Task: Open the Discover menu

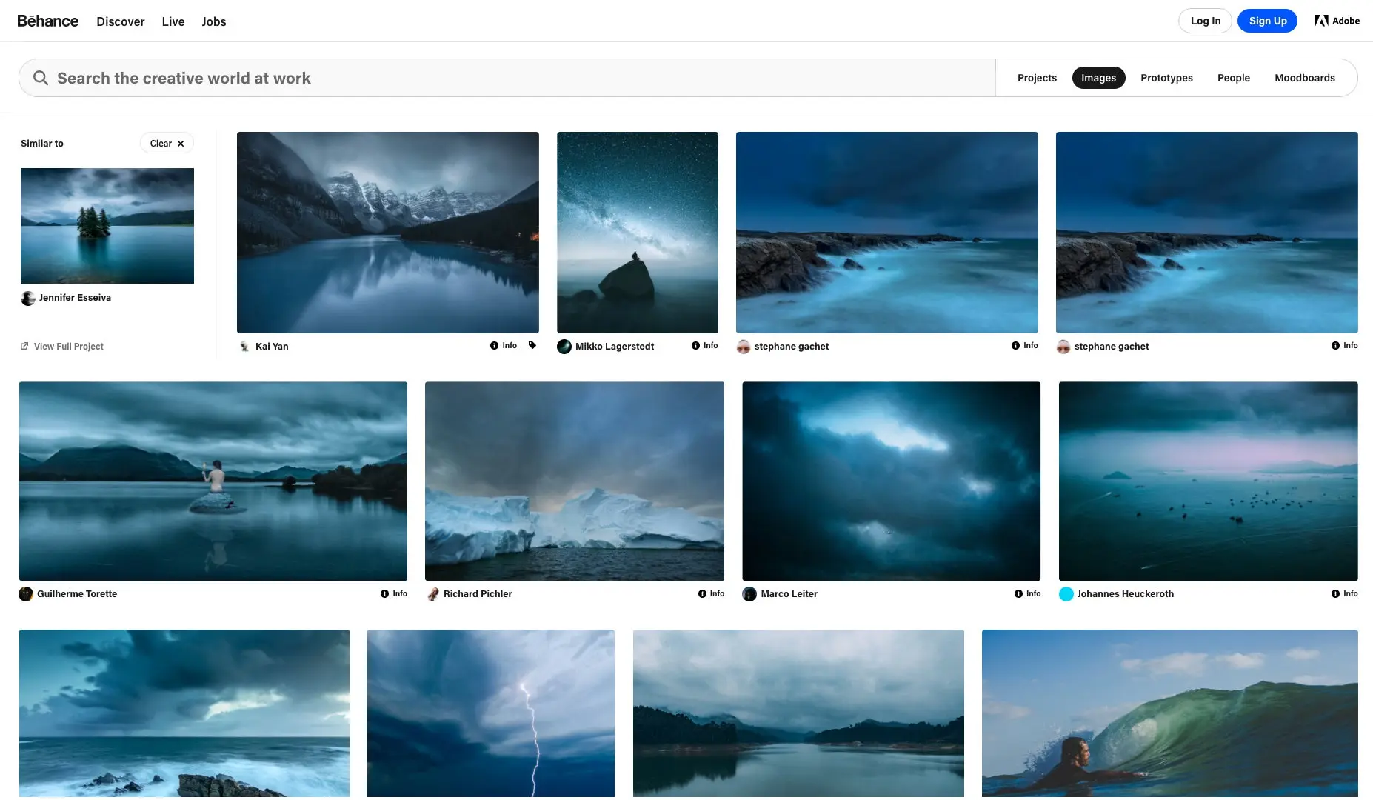Action: [x=120, y=21]
